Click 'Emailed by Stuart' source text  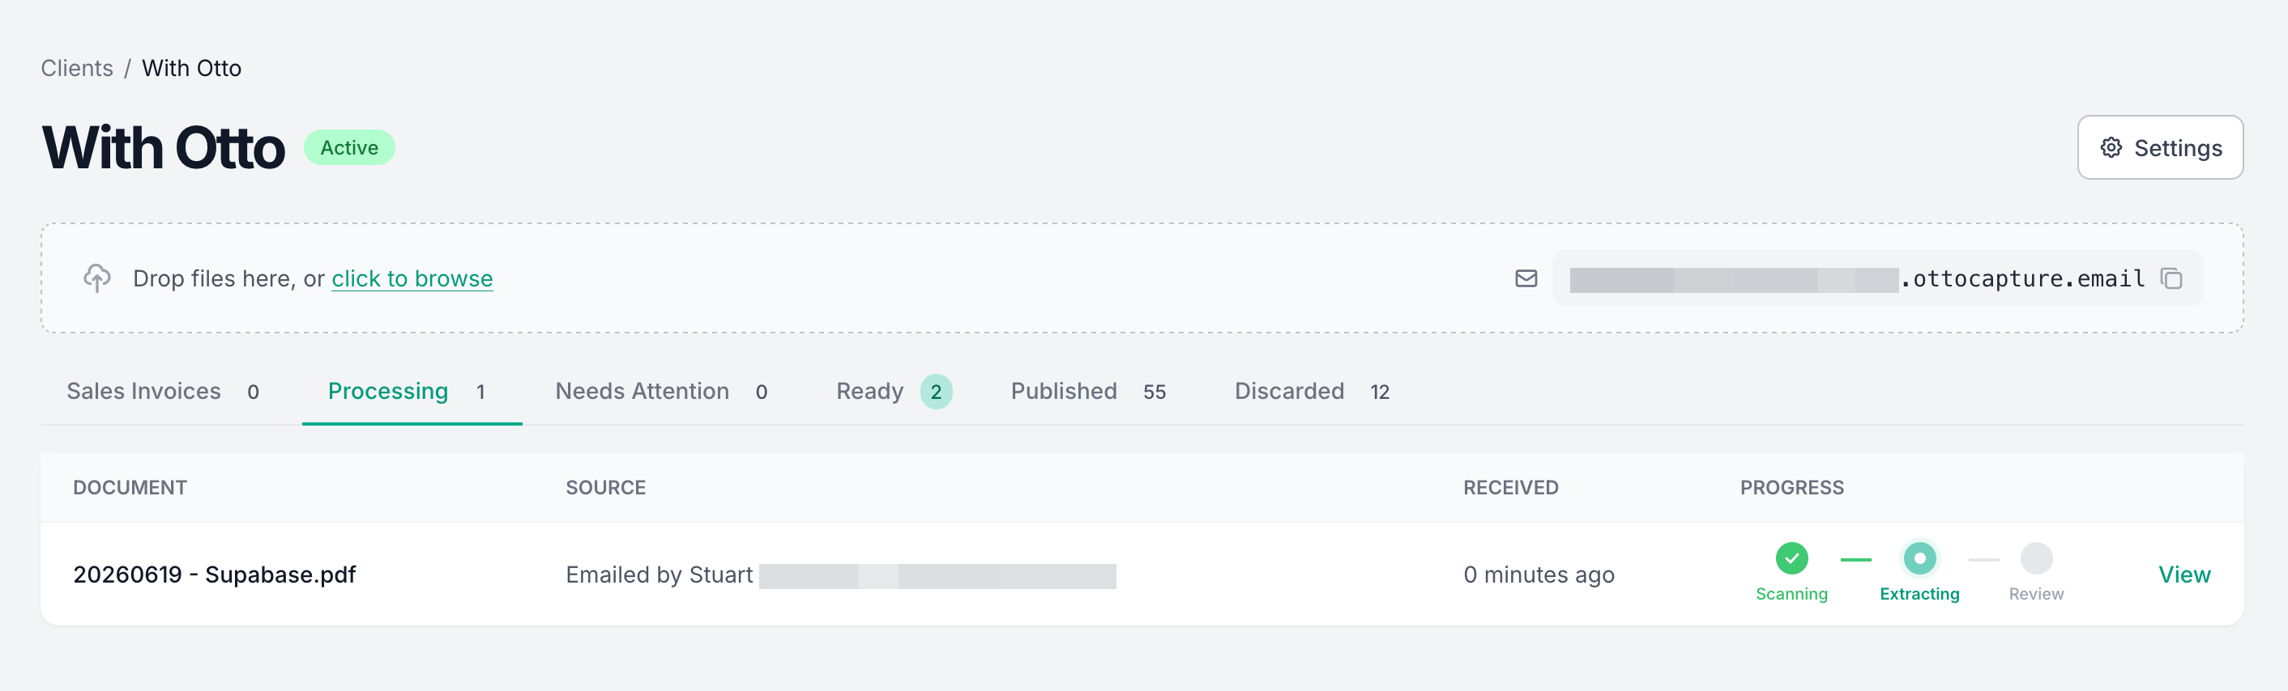coord(659,574)
